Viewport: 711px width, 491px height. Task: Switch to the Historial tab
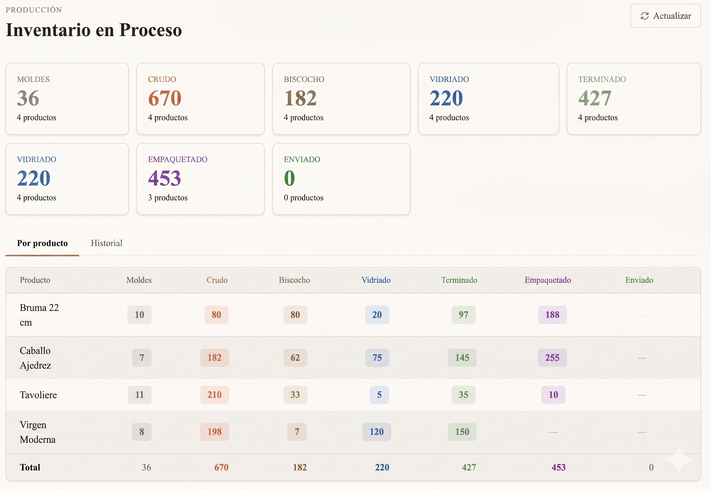107,243
